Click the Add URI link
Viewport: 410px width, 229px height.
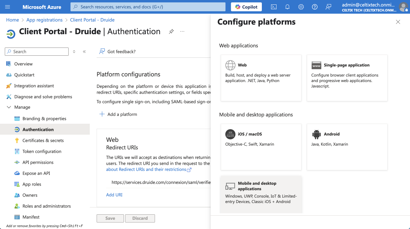point(114,195)
